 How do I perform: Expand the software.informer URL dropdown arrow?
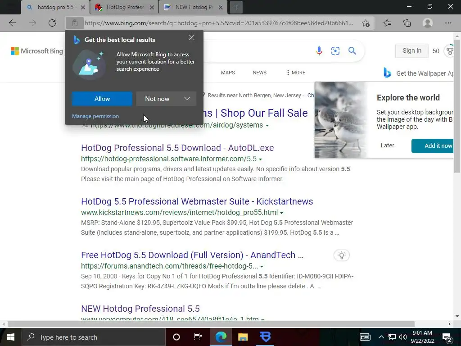point(260,159)
